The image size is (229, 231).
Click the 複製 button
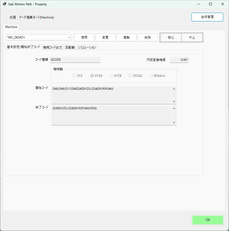[x=127, y=37]
